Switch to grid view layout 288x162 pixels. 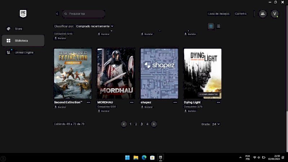[211, 26]
